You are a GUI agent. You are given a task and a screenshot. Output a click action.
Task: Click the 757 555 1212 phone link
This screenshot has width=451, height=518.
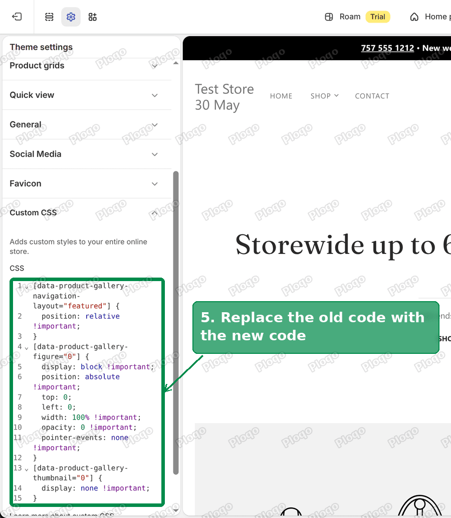point(387,48)
